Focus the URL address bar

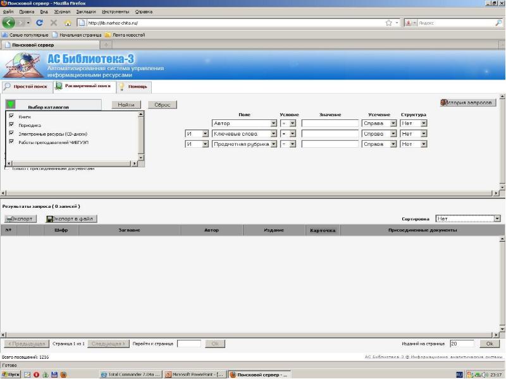coord(235,23)
